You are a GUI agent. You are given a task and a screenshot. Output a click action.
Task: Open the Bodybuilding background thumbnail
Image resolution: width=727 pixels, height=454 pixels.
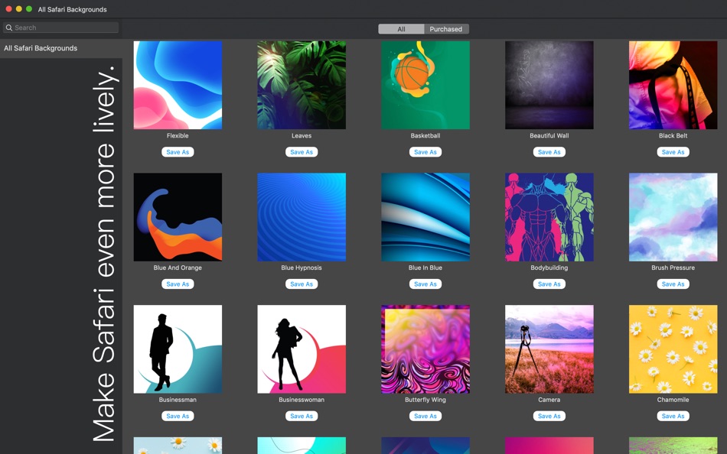[549, 217]
